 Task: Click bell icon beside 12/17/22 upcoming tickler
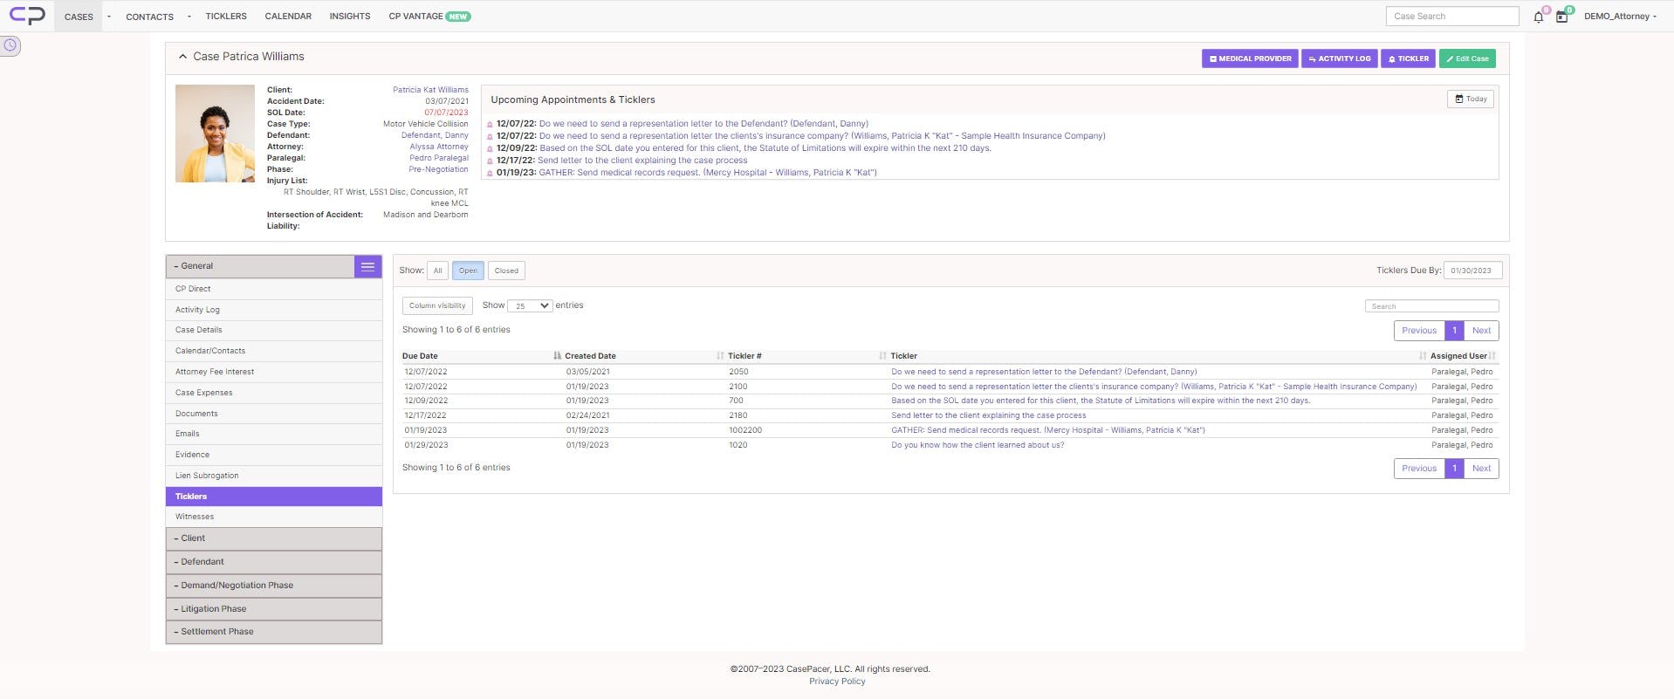(490, 161)
